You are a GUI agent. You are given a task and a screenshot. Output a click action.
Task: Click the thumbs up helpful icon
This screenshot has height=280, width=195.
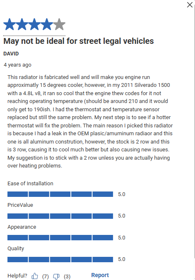pyautogui.click(x=35, y=276)
